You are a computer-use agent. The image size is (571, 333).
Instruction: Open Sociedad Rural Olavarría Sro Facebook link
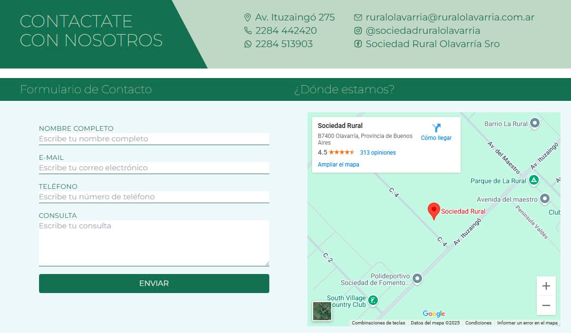pos(433,44)
